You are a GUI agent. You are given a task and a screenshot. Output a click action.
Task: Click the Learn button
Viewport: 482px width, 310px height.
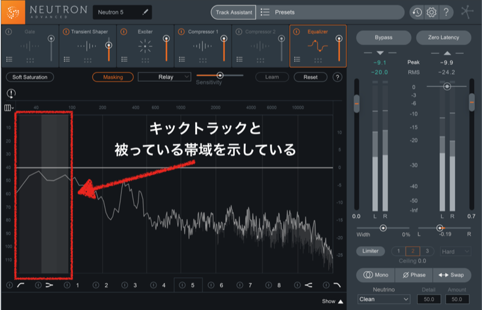(x=272, y=77)
